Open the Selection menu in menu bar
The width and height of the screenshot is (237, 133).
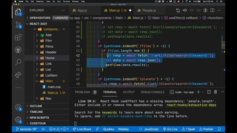pyautogui.click(x=40, y=1)
